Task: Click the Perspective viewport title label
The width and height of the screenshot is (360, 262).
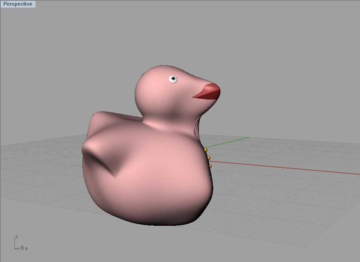Action: (x=18, y=4)
